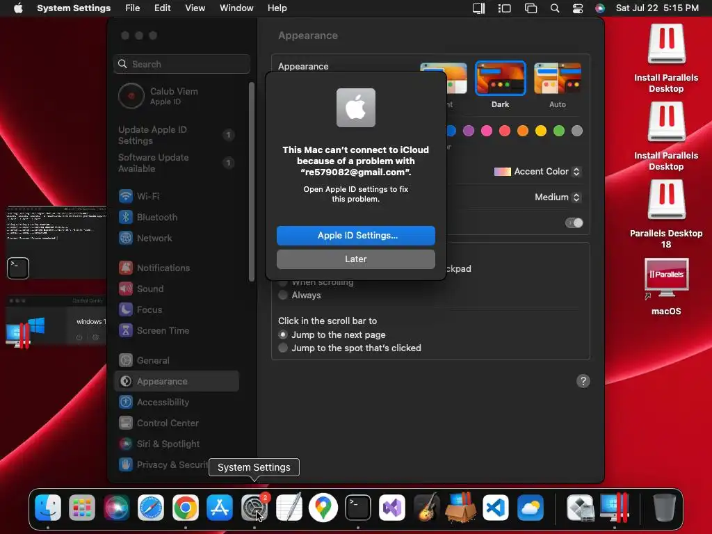
Task: Open the App Store Dock icon
Action: pyautogui.click(x=220, y=507)
